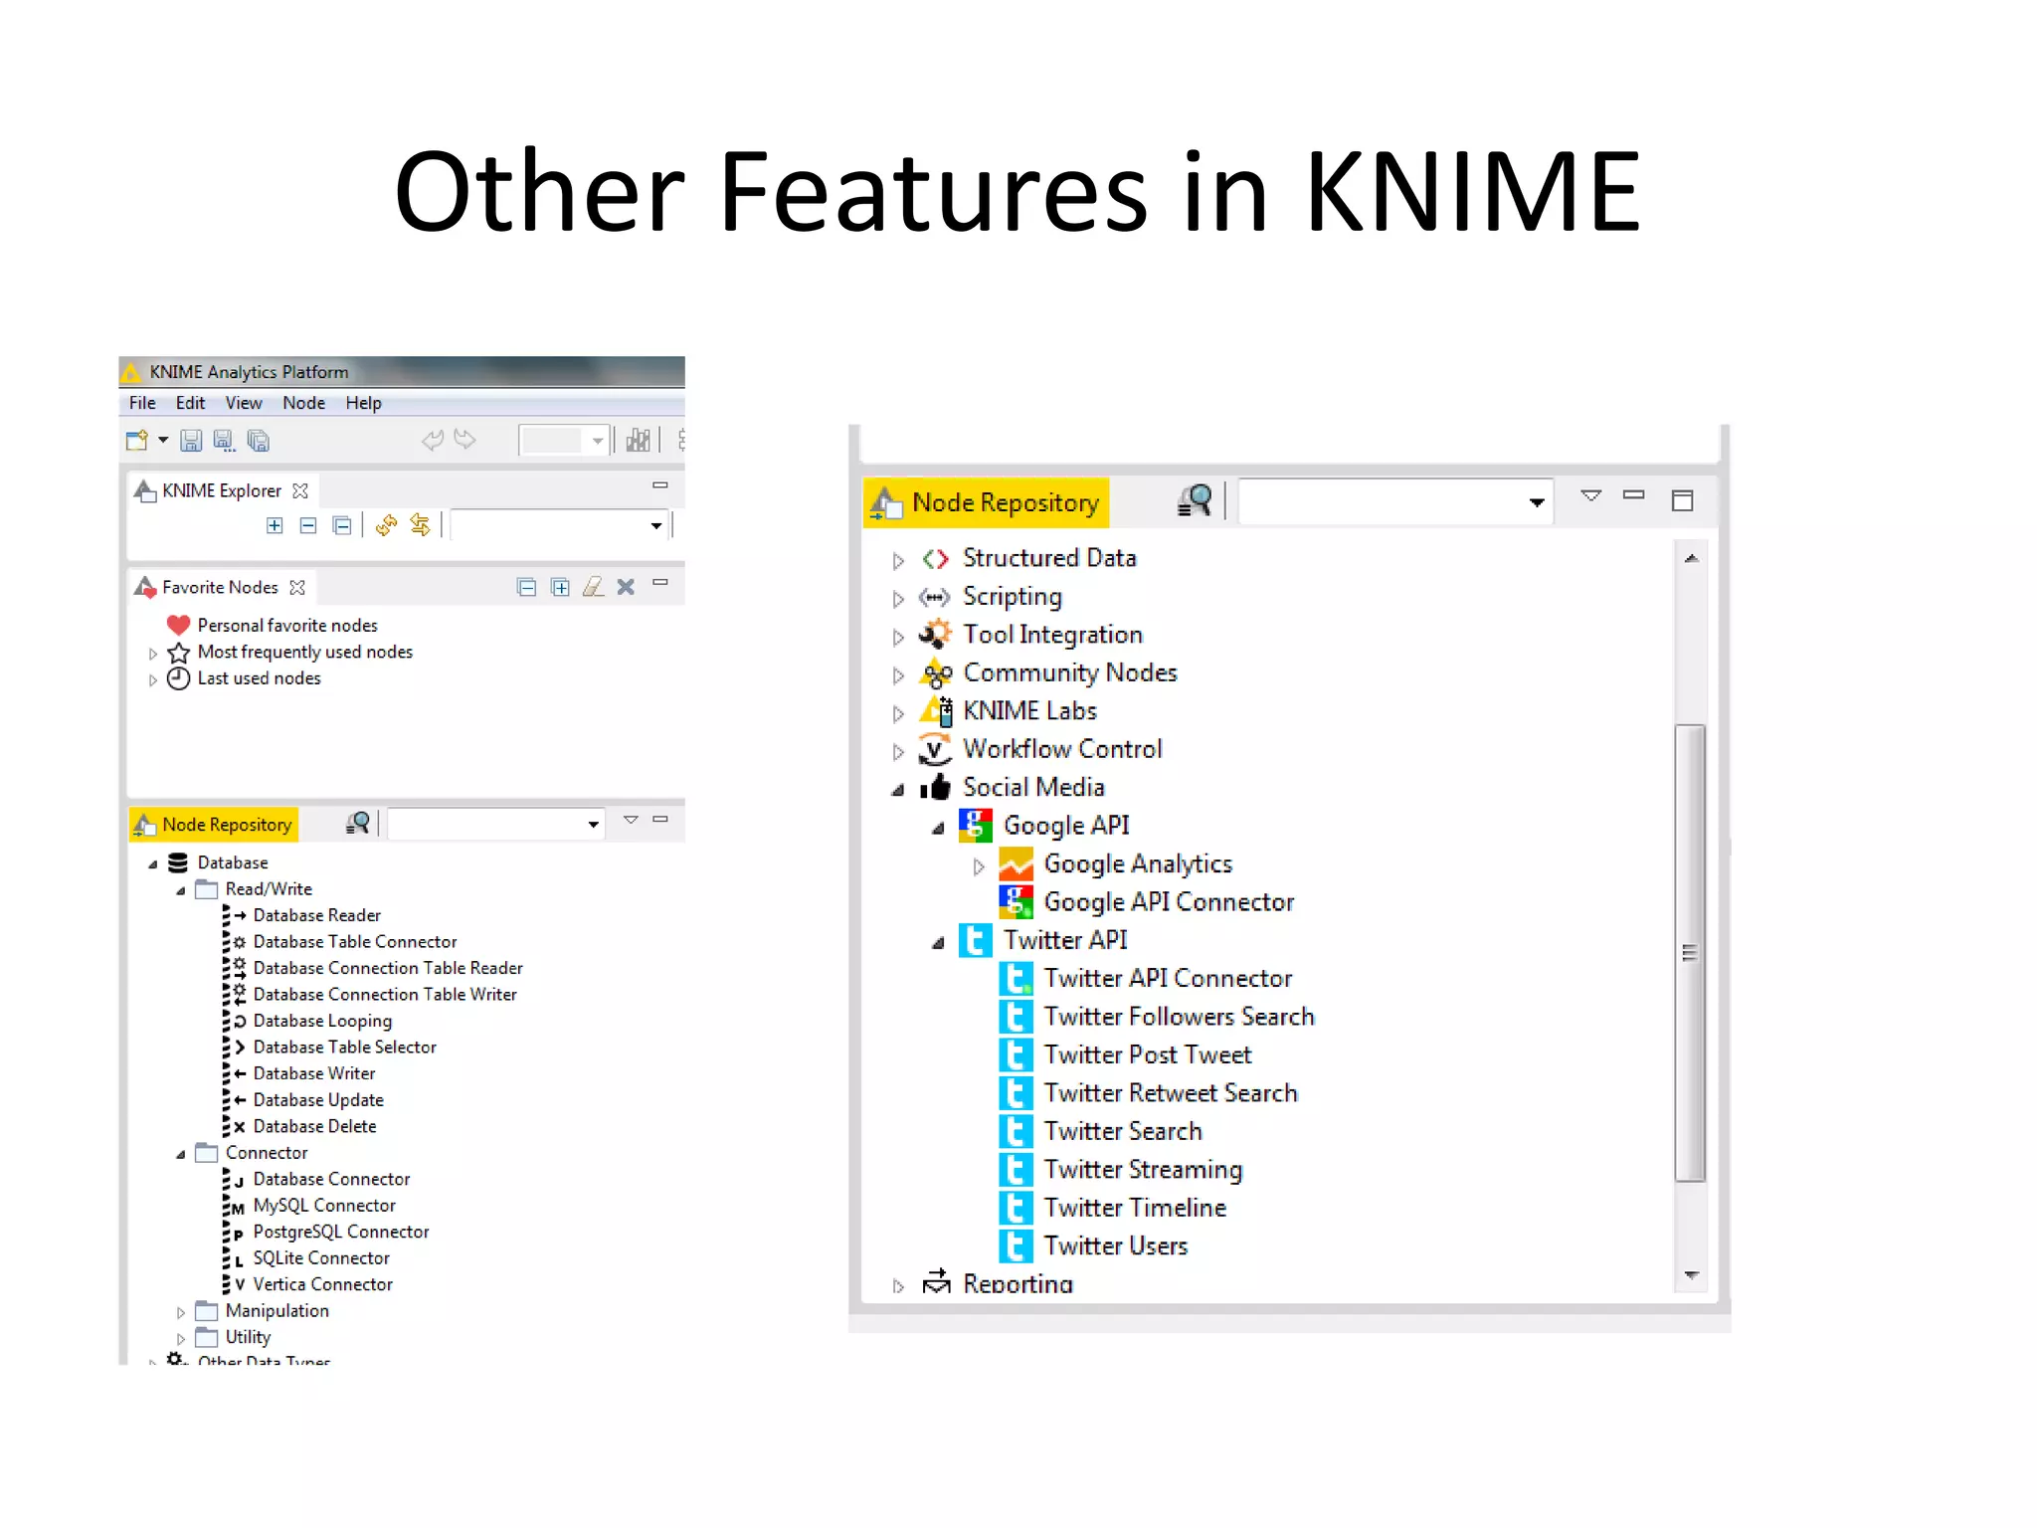This screenshot has width=2037, height=1528.
Task: Click the New workflow toolbar icon
Action: tap(137, 440)
